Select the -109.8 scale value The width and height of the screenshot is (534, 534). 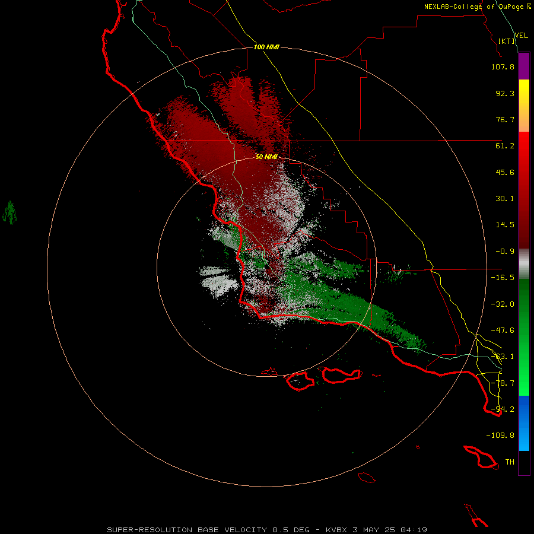click(500, 436)
